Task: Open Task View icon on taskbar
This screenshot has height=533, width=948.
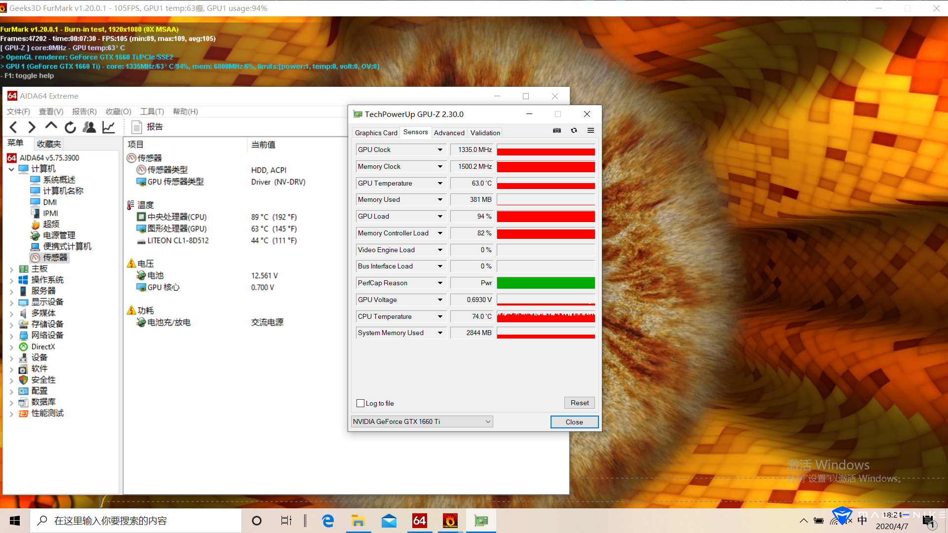Action: pos(286,521)
